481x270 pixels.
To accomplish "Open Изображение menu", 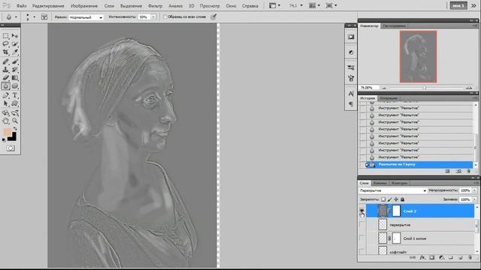I will 84,6.
